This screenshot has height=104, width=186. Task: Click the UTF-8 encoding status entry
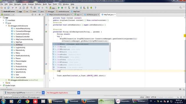153,97
